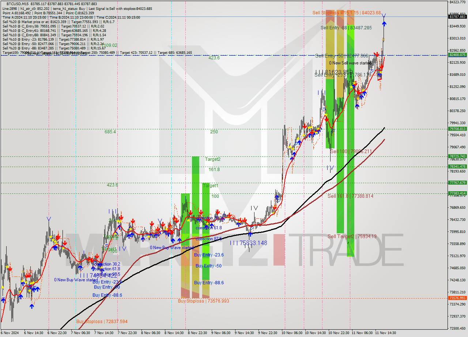Click the '7 Nov 14:30' time label
This screenshot has width=468, height=337.
[x=103, y=333]
